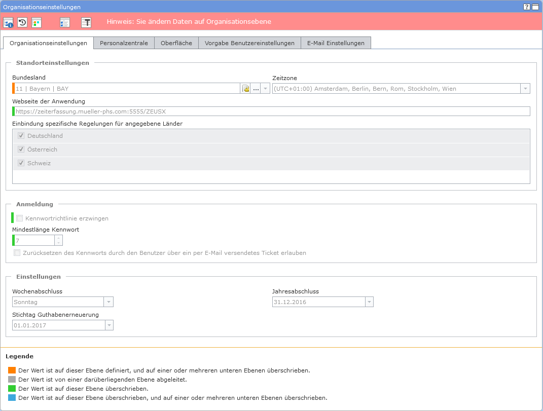The height and width of the screenshot is (411, 543).
Task: Click the list view toolbar icon
Action: [64, 22]
